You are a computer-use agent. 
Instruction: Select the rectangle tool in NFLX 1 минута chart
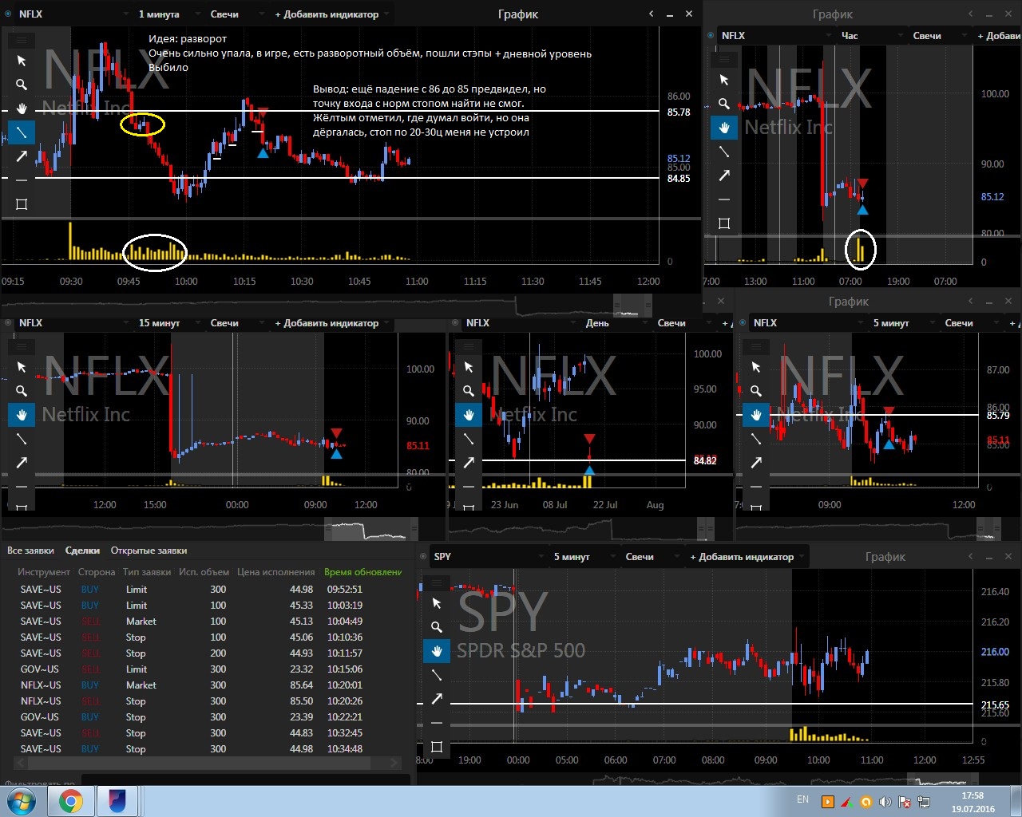pos(22,204)
